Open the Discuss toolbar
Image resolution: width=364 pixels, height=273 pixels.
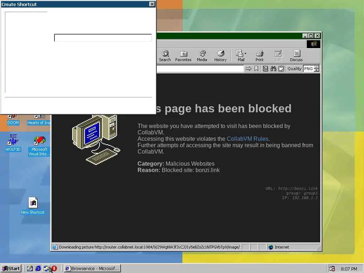(296, 56)
